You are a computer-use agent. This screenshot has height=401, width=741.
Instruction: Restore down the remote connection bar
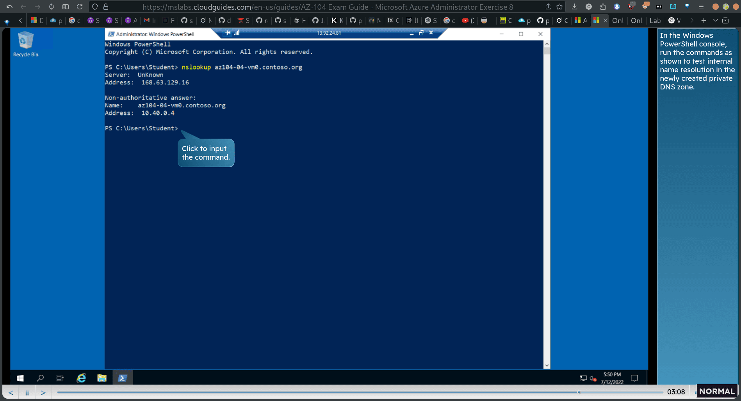point(421,33)
